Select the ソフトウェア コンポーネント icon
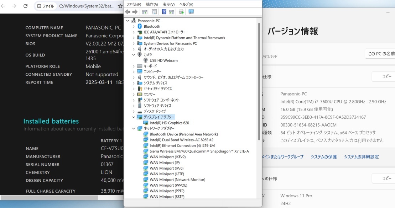 (140, 100)
